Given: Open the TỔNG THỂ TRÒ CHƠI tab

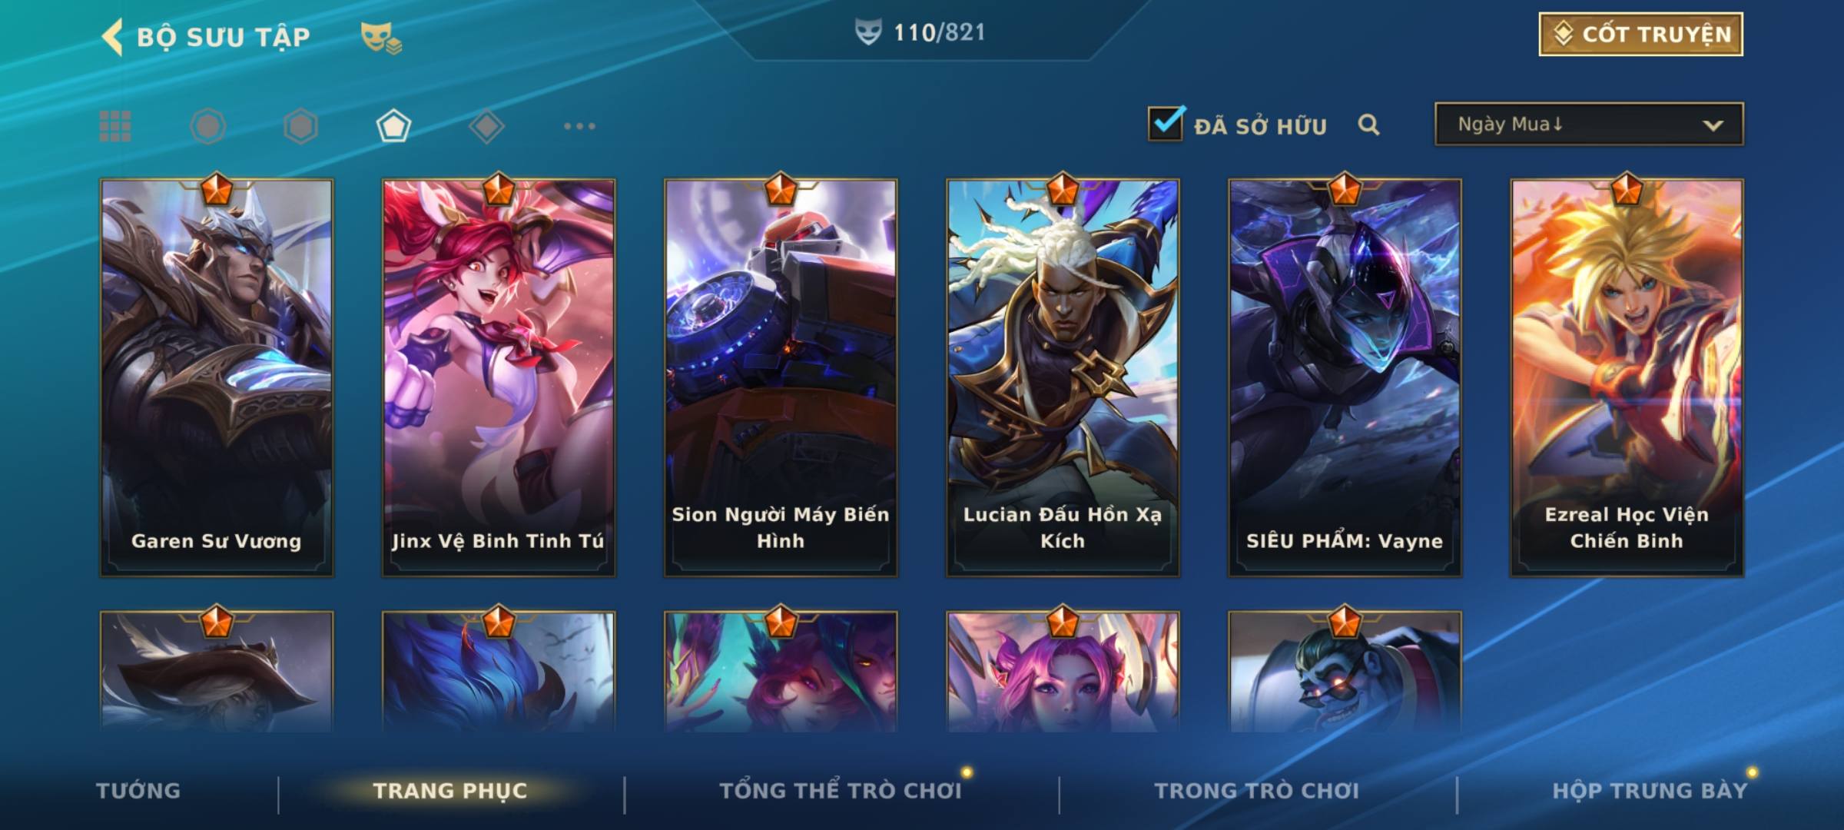Looking at the screenshot, I should [x=841, y=791].
